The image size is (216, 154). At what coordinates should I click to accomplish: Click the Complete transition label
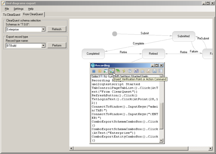(139, 43)
